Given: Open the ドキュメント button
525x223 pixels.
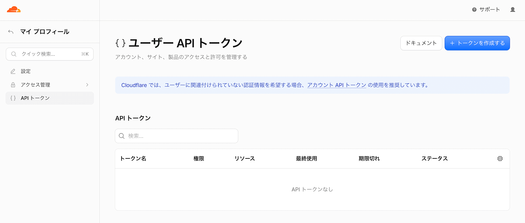Looking at the screenshot, I should (x=421, y=43).
